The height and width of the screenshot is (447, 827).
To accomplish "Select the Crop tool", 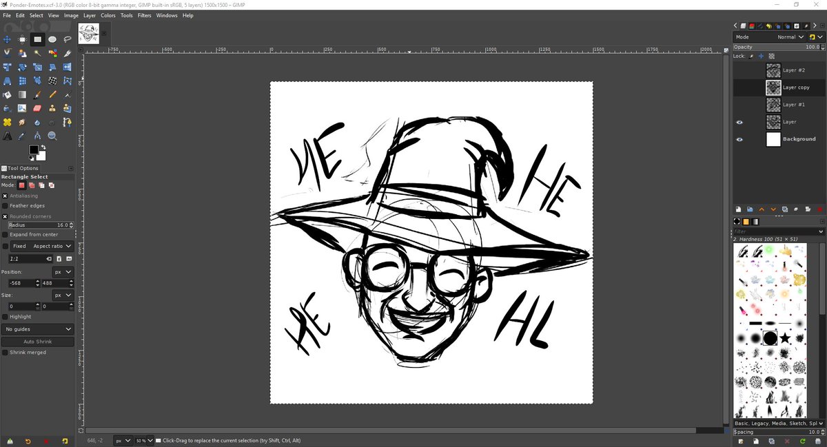I will tap(68, 53).
